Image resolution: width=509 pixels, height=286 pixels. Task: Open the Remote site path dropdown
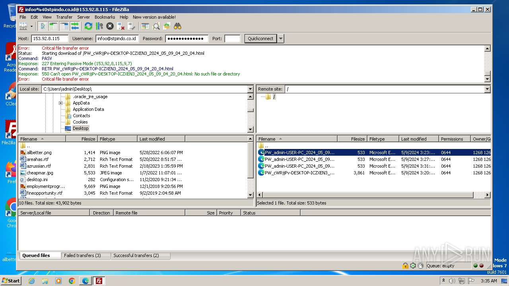pos(487,89)
